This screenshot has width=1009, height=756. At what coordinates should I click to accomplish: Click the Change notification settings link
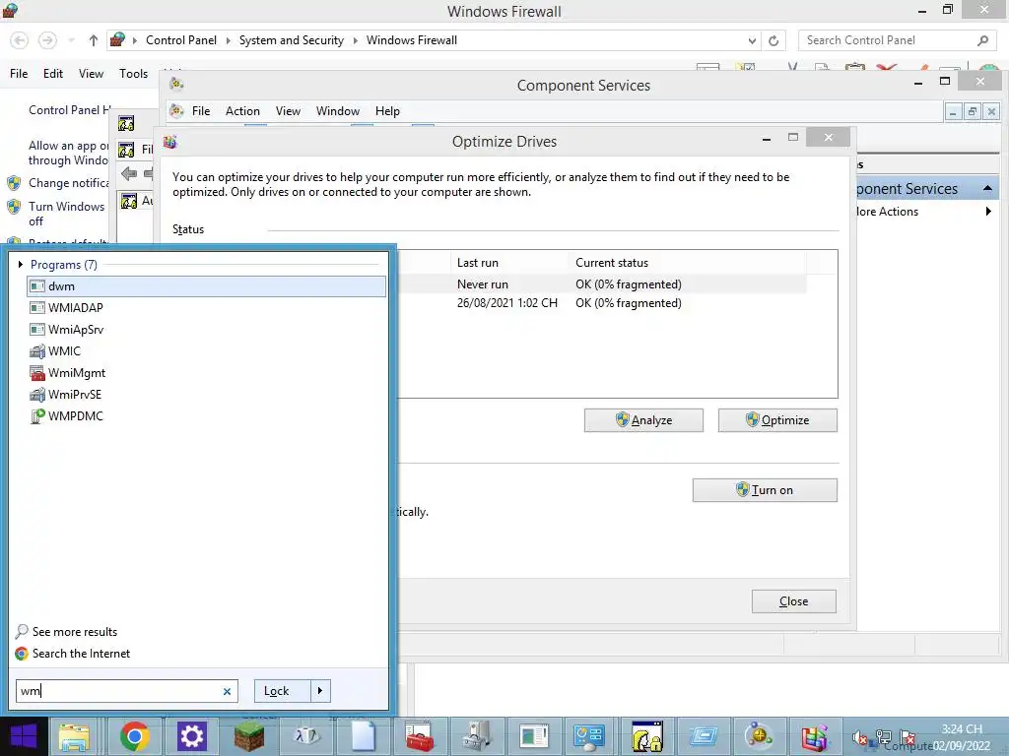point(70,183)
